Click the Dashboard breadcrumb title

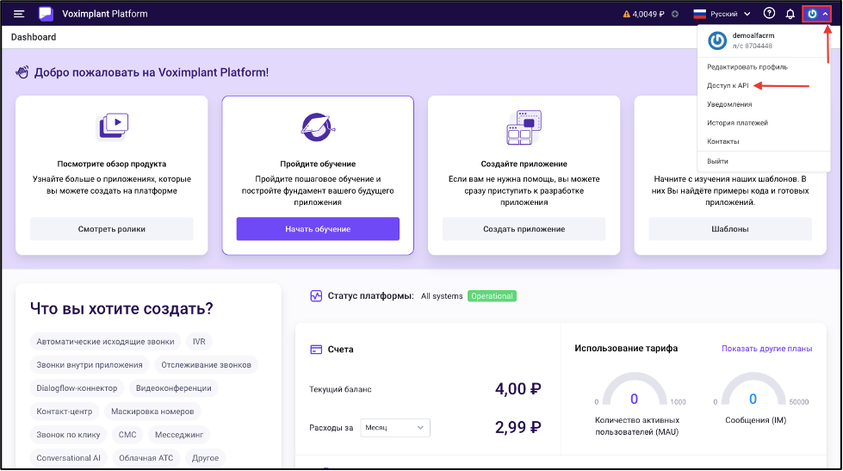34,37
